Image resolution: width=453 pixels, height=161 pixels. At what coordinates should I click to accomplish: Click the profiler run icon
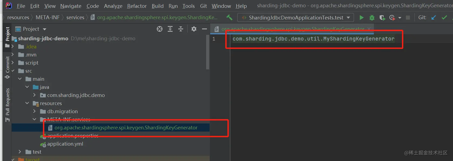[x=392, y=18]
